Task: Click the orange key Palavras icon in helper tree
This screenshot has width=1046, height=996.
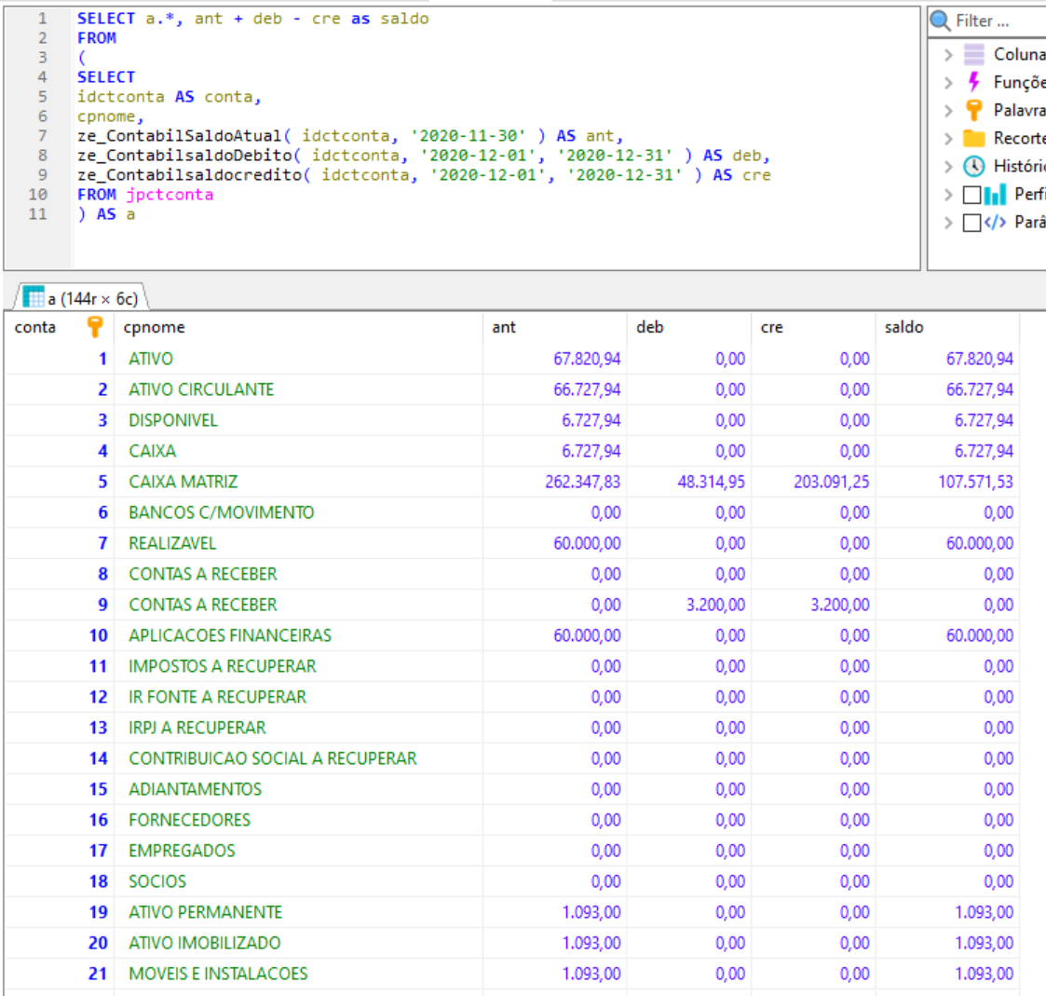Action: tap(973, 110)
